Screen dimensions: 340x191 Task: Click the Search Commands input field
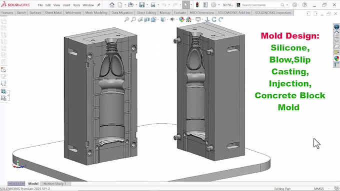260,5
